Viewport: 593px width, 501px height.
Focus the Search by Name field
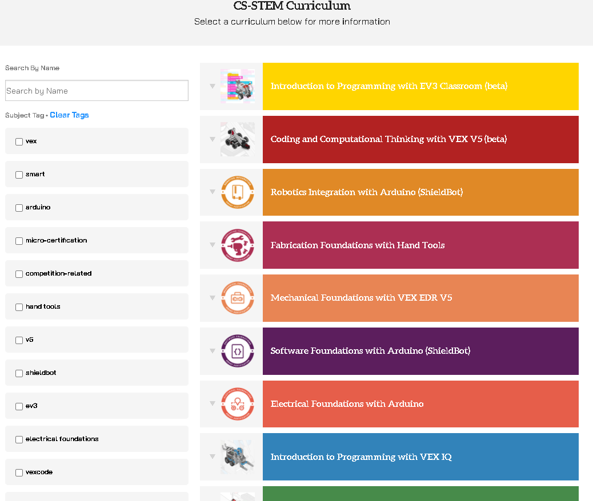[97, 91]
